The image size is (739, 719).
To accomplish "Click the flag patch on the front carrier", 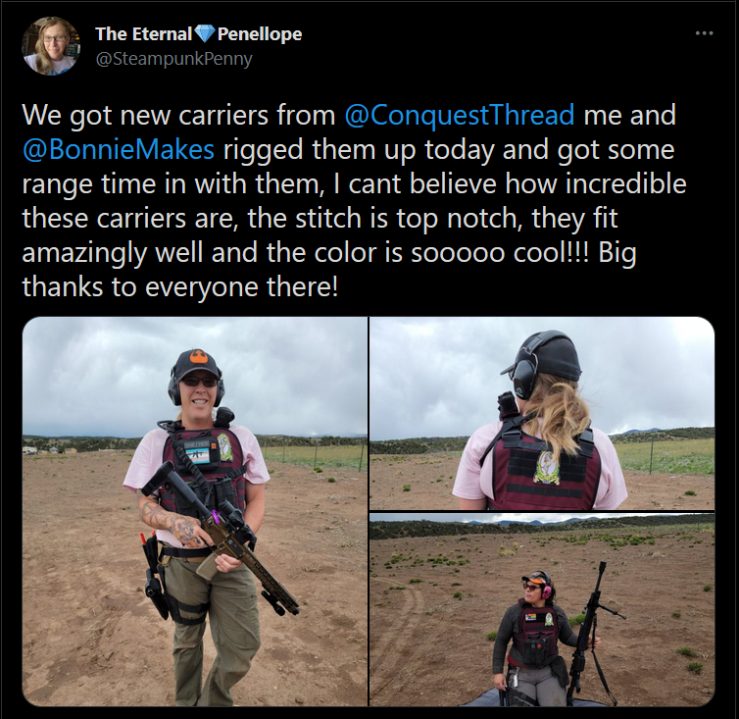I will (196, 455).
